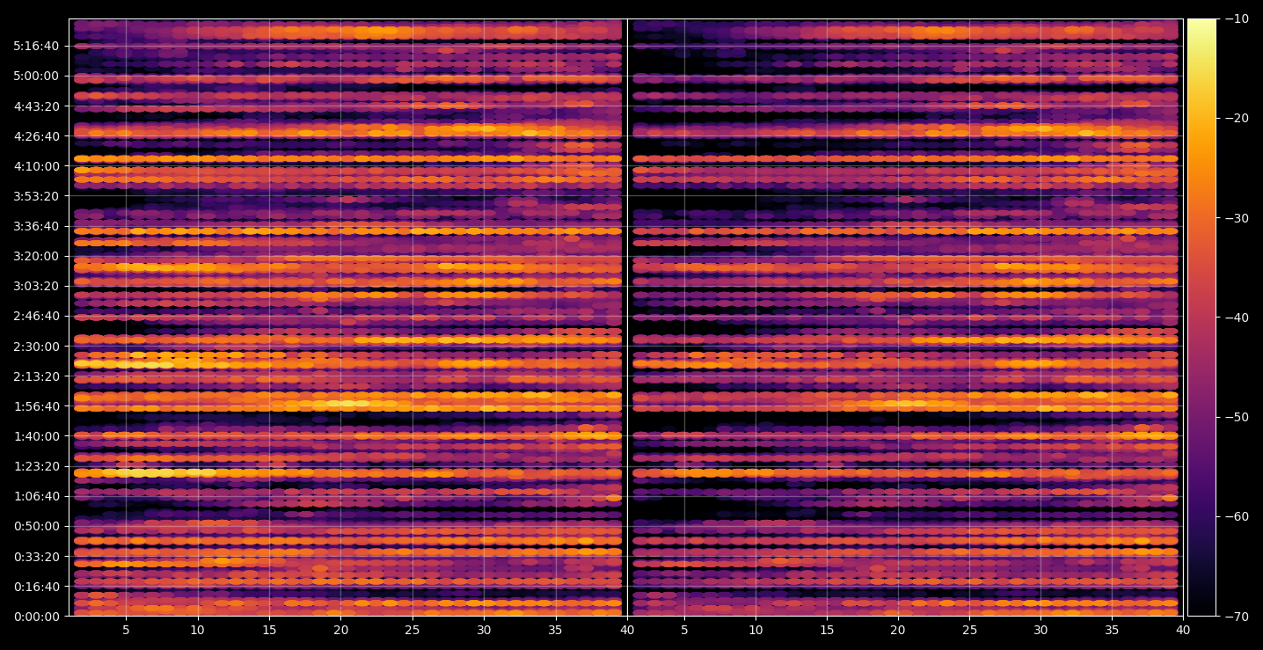Select the −60 colorbar value
Image resolution: width=1263 pixels, height=650 pixels.
(x=1236, y=516)
